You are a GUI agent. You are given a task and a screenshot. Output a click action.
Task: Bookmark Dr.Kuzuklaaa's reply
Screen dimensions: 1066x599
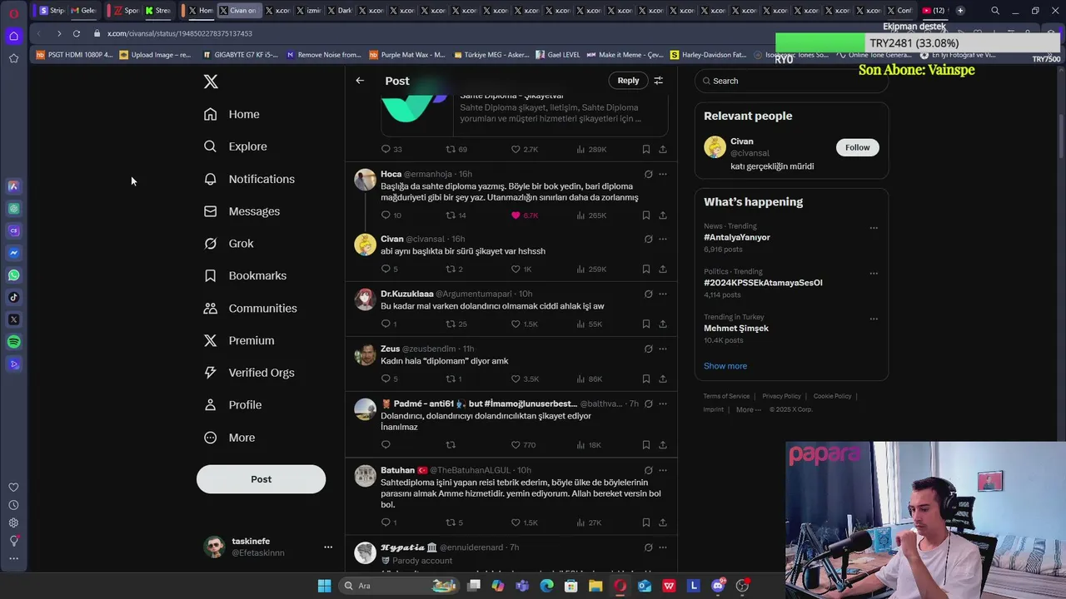pos(646,324)
